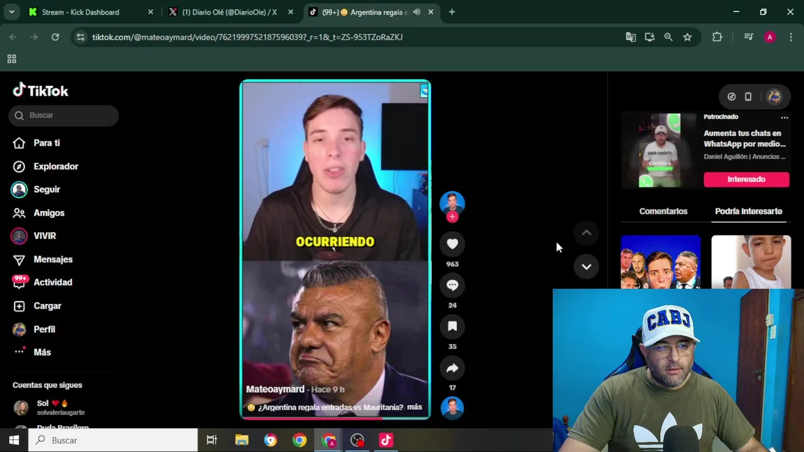
Task: Open the zoom magnifier icon in address bar
Action: coord(668,37)
